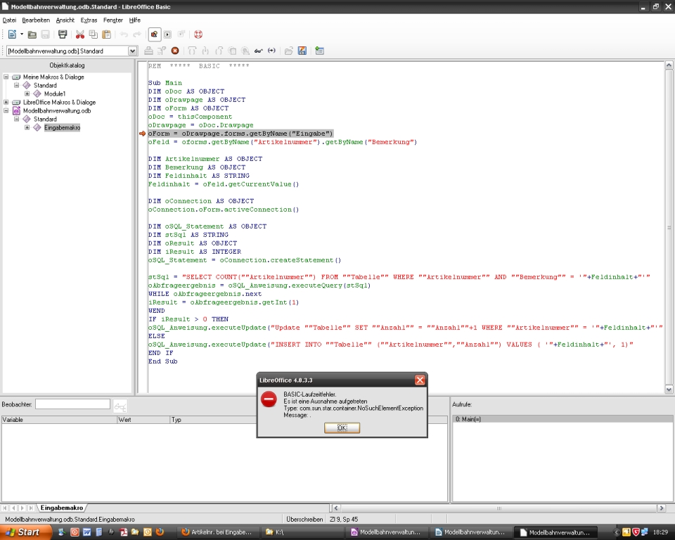Click OK in the runtime error dialog
The height and width of the screenshot is (540, 675).
(342, 427)
